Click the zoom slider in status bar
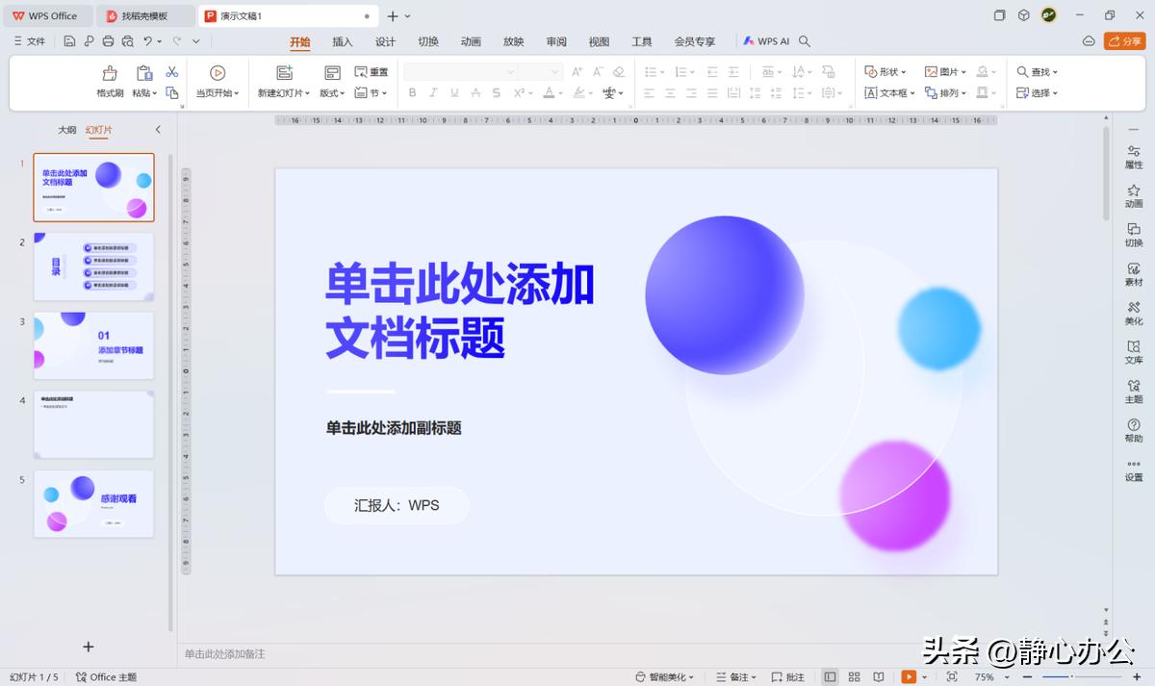Image resolution: width=1155 pixels, height=686 pixels. pyautogui.click(x=1068, y=677)
